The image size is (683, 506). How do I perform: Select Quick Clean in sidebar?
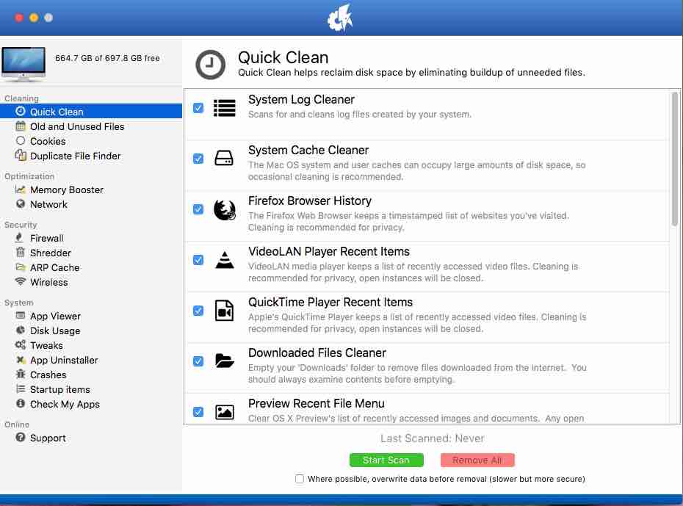[91, 112]
